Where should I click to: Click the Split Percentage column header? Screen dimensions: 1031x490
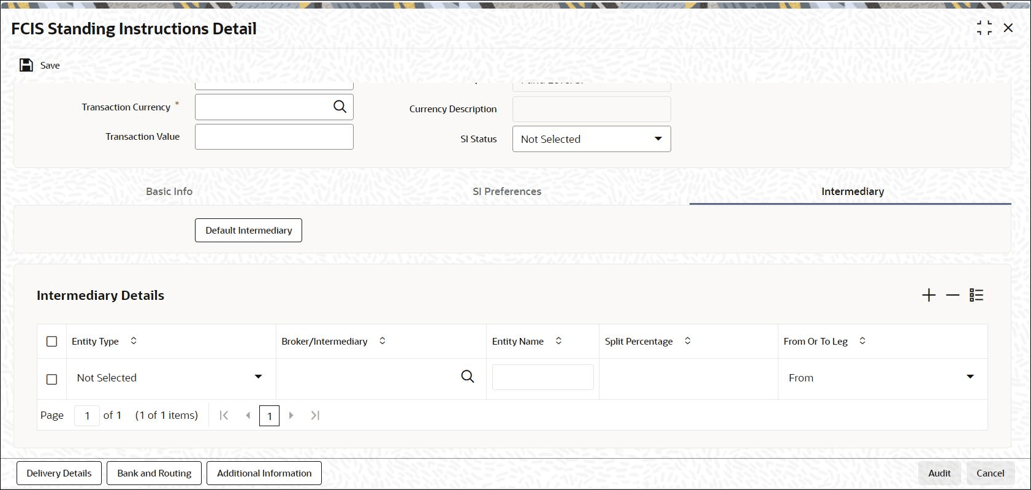[x=639, y=342]
